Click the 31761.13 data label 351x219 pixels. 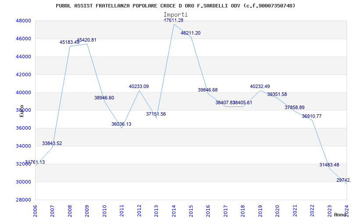pyautogui.click(x=35, y=162)
